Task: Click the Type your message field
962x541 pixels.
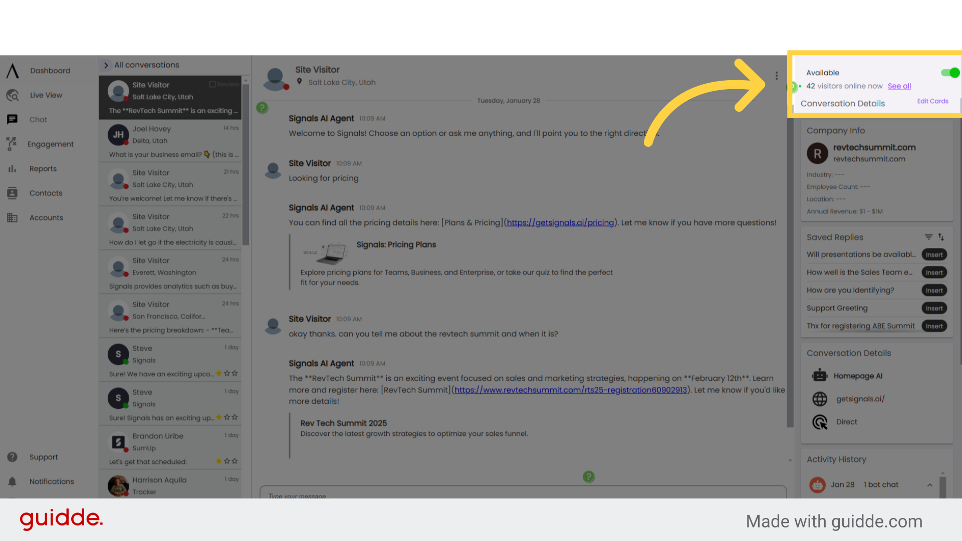Action: coord(523,493)
